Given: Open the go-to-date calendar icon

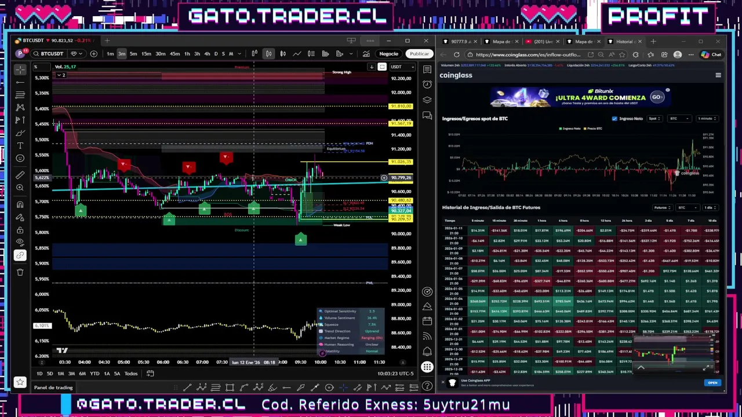Looking at the screenshot, I should (x=150, y=374).
